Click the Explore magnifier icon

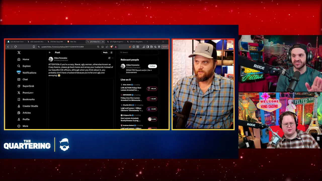pos(19,66)
